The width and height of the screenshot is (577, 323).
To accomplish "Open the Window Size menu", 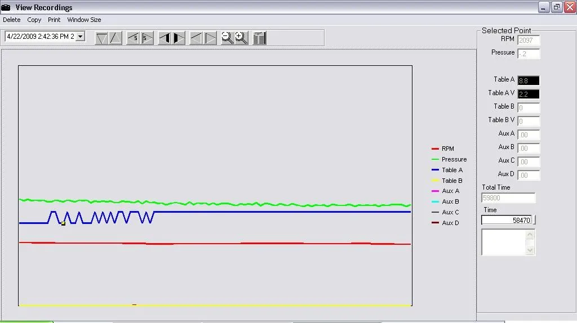I will 84,20.
